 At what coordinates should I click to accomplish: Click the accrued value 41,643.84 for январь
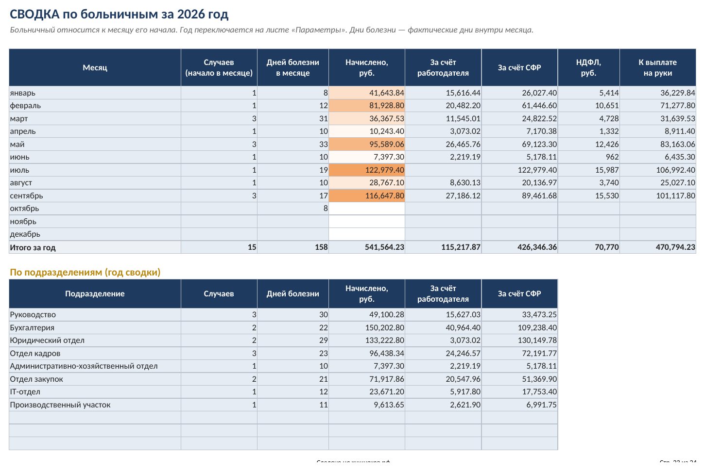367,93
